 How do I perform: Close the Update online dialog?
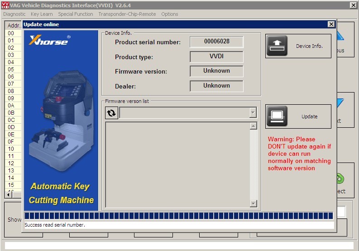point(331,24)
